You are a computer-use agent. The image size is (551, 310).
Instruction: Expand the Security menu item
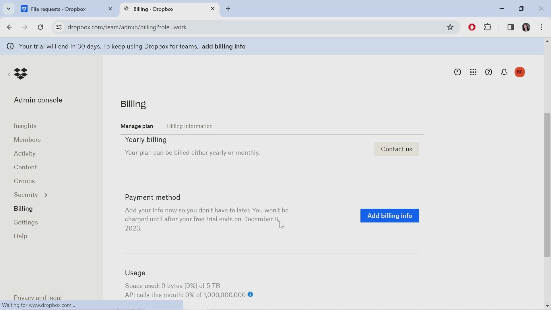point(45,195)
